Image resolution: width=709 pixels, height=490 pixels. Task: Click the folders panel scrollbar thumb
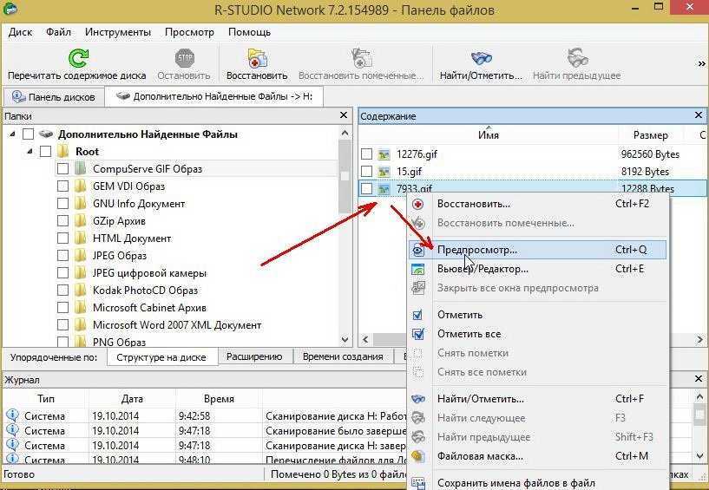(x=345, y=175)
